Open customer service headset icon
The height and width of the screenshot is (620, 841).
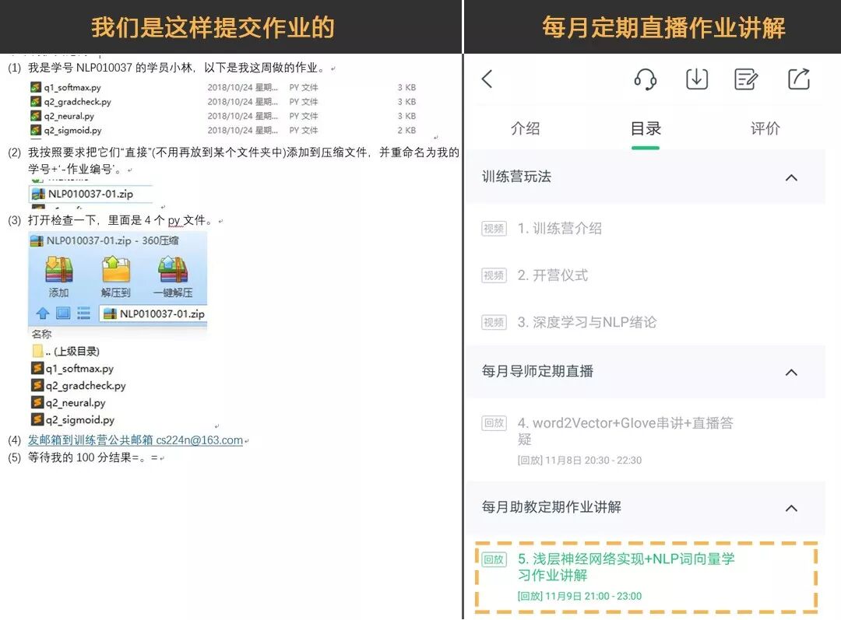click(x=646, y=79)
